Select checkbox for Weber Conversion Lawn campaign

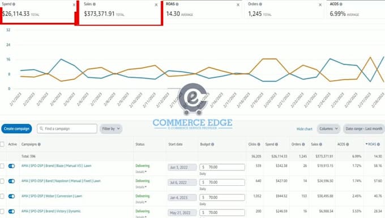tap(2, 196)
